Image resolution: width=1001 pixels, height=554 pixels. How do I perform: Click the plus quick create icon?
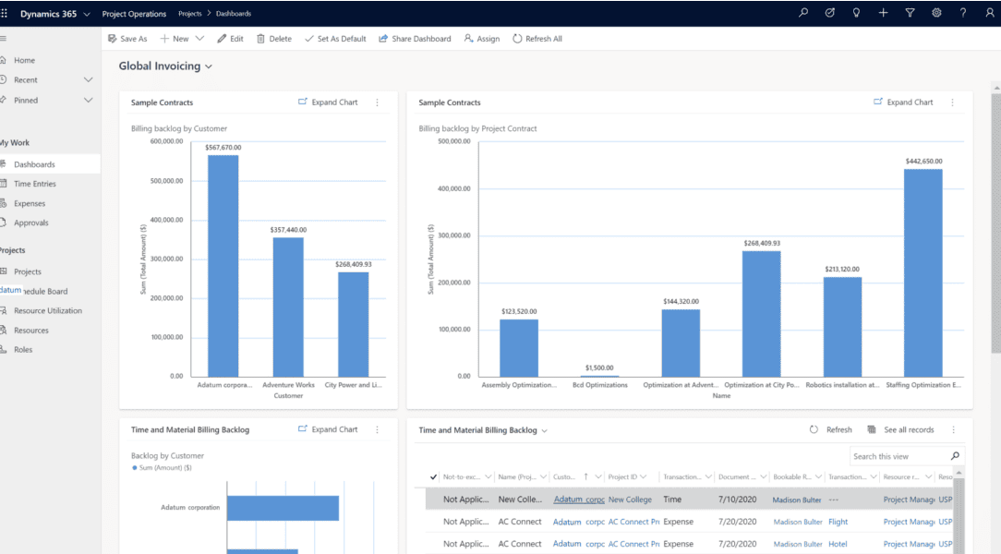pyautogui.click(x=883, y=13)
